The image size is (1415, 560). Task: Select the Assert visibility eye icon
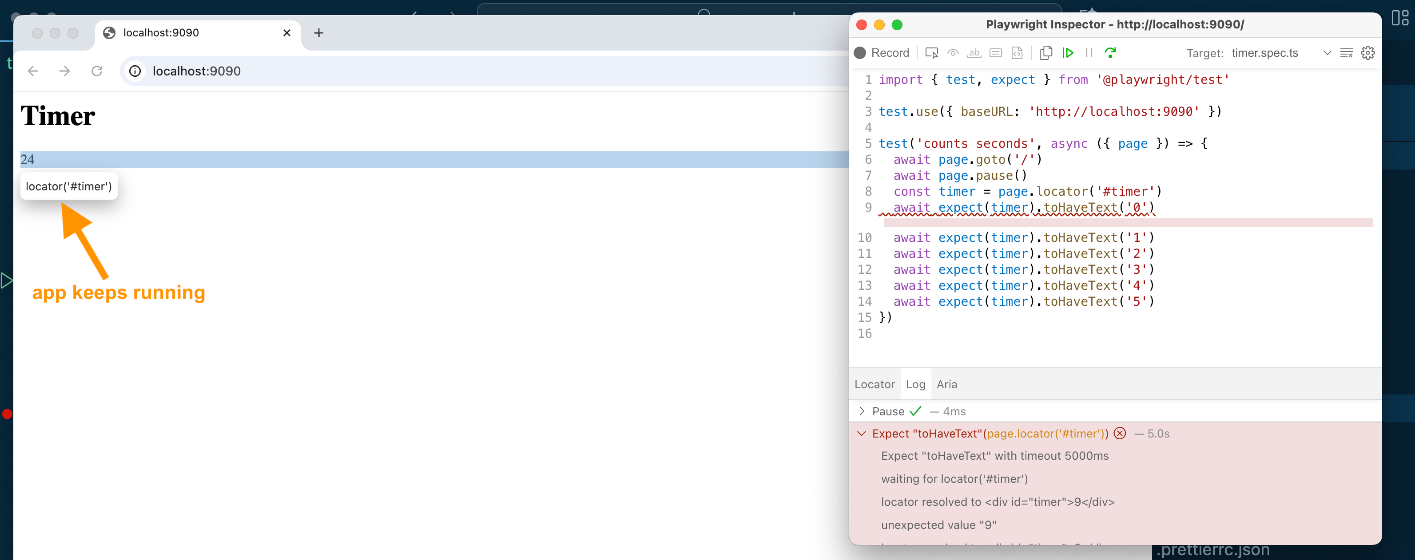click(953, 53)
